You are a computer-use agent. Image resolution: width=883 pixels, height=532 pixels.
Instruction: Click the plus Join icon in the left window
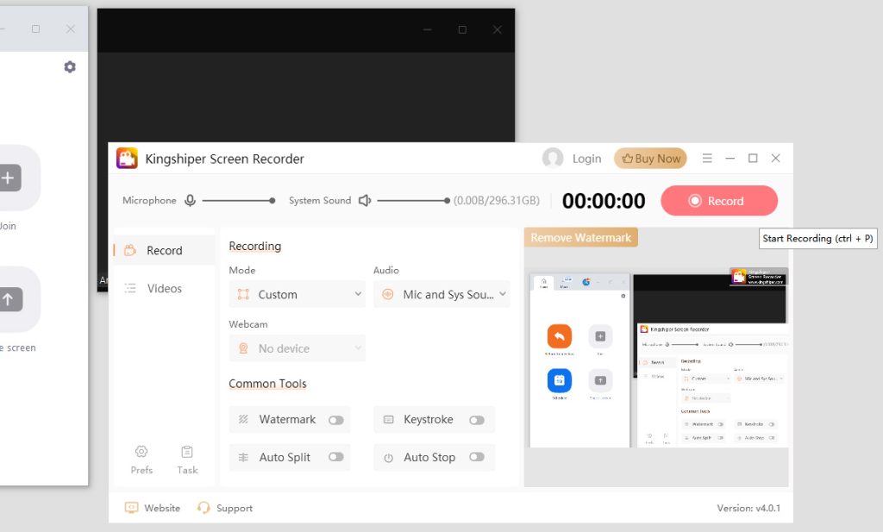pyautogui.click(x=9, y=178)
